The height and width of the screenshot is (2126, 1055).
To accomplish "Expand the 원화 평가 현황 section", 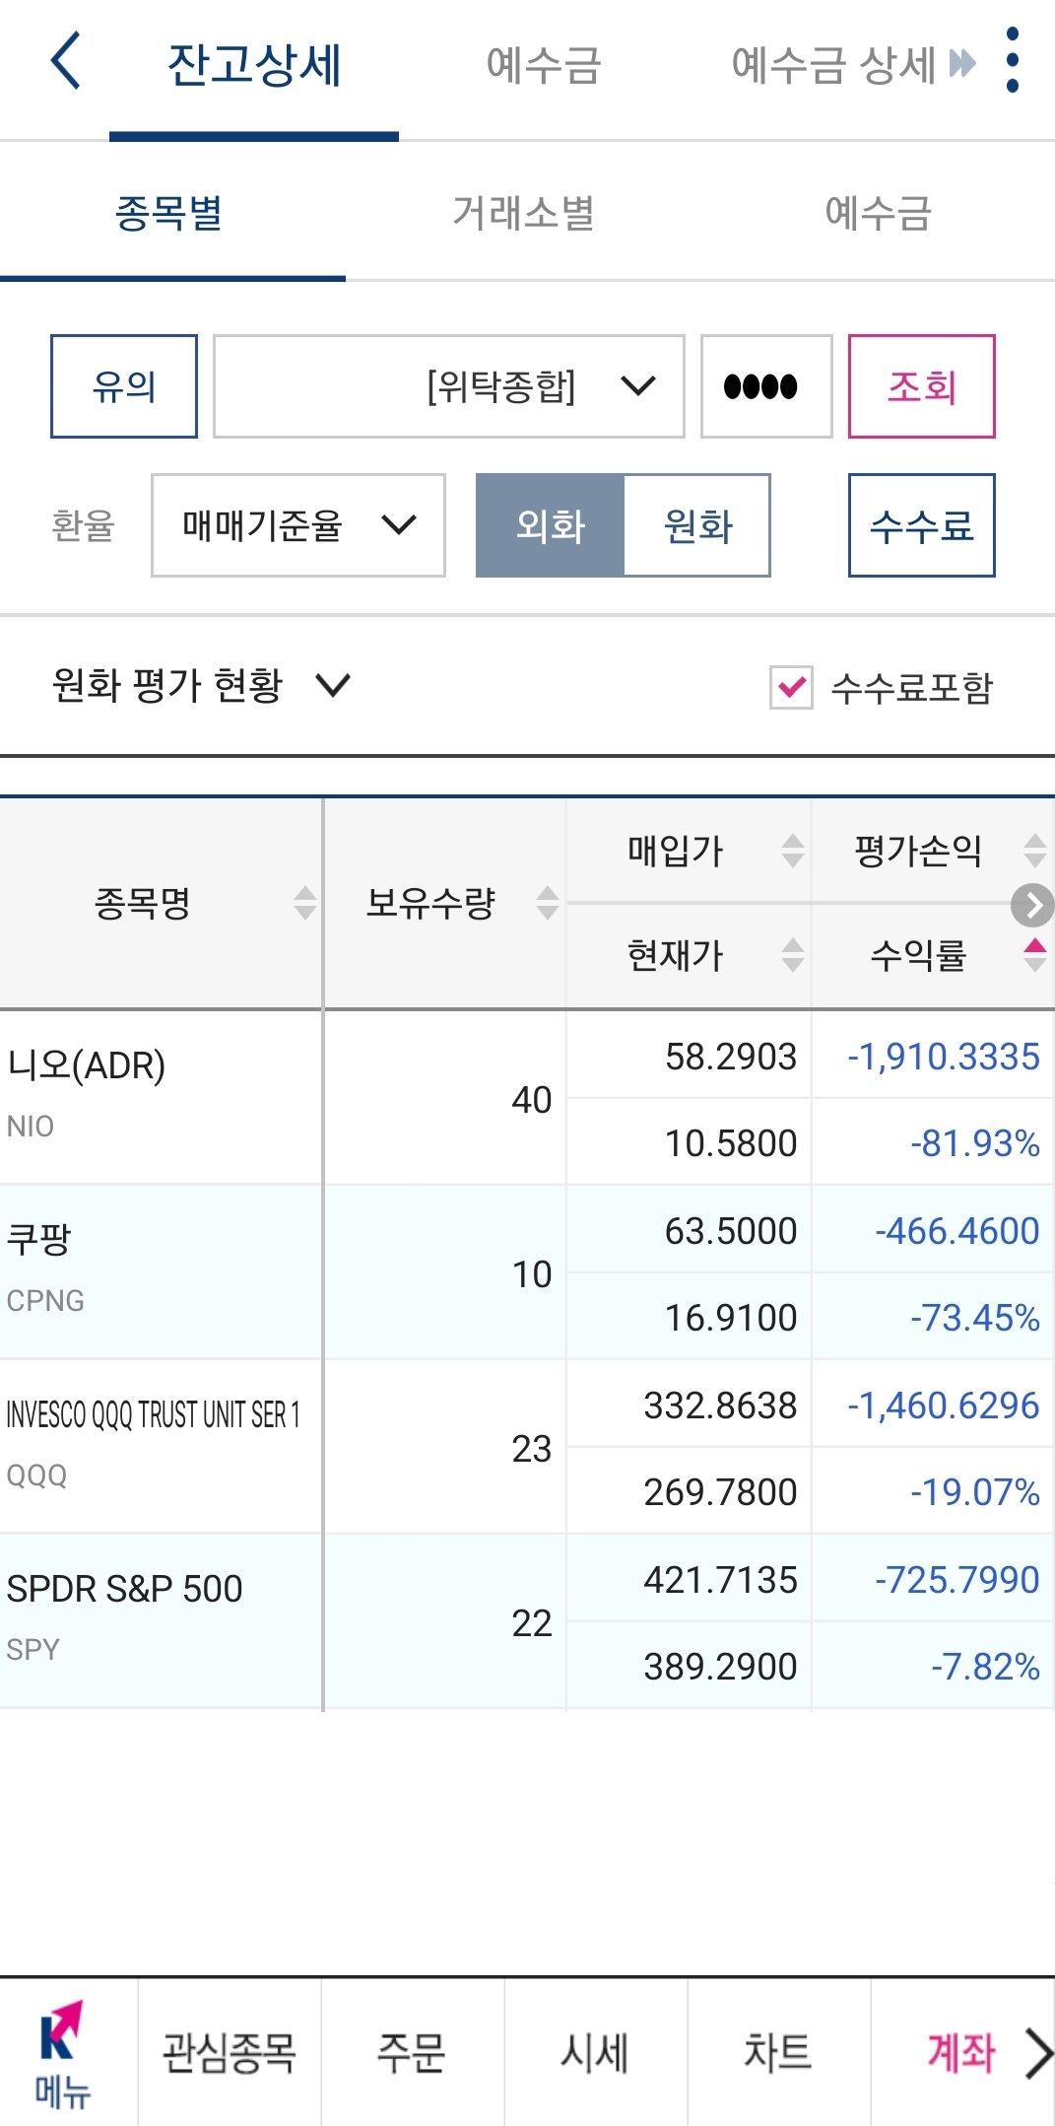I will point(201,685).
